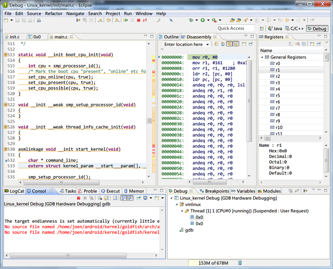Click the Open Perspective icon
Viewport: 333px width, 269px height.
pos(261,29)
